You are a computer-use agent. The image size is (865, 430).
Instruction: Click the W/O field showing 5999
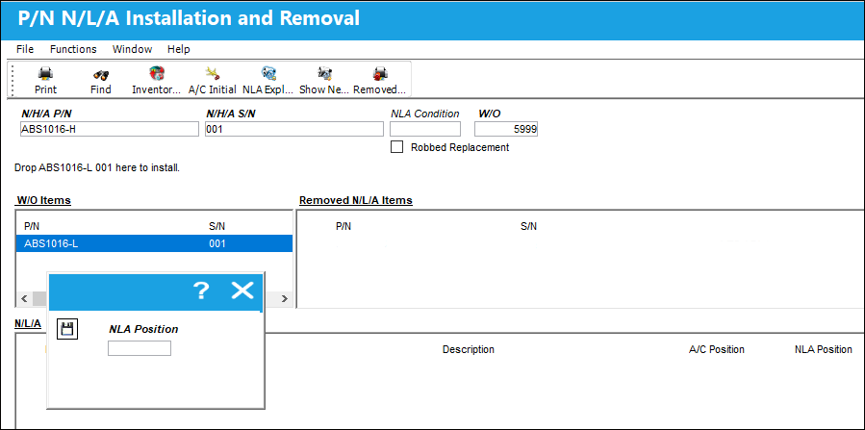(x=506, y=129)
